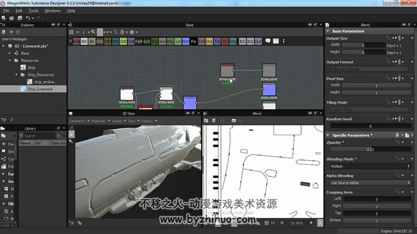Viewport: 417px width, 234px height.
Task: Collapse the 02 - Linework.sbs package
Action: click(x=3, y=46)
